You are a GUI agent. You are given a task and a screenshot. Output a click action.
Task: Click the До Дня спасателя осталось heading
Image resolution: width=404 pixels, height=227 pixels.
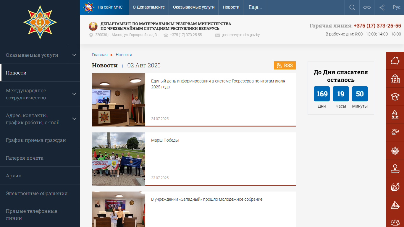[x=341, y=76]
